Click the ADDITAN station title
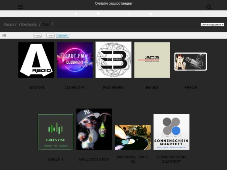227x170 pixels. pos(36,88)
